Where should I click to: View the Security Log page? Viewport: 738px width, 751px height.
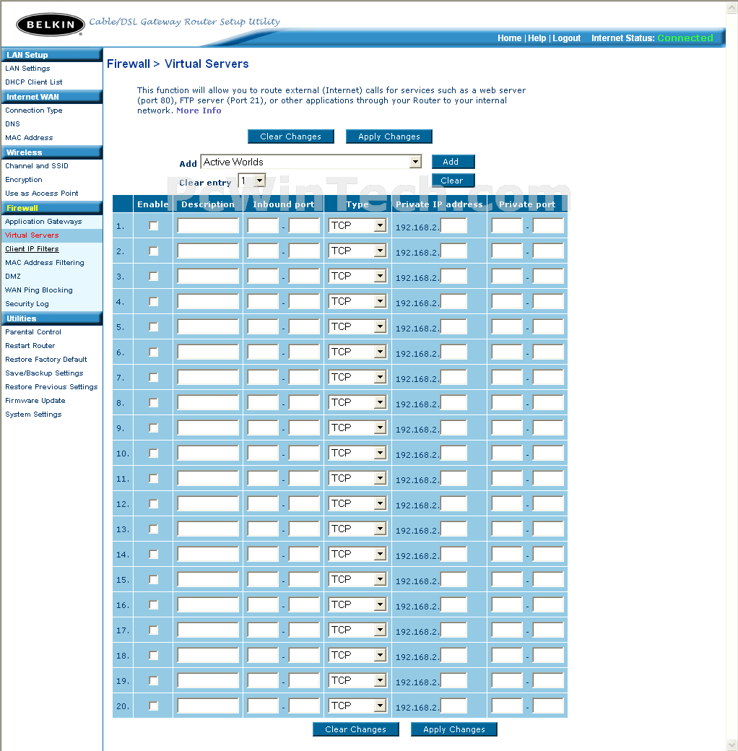click(x=27, y=304)
